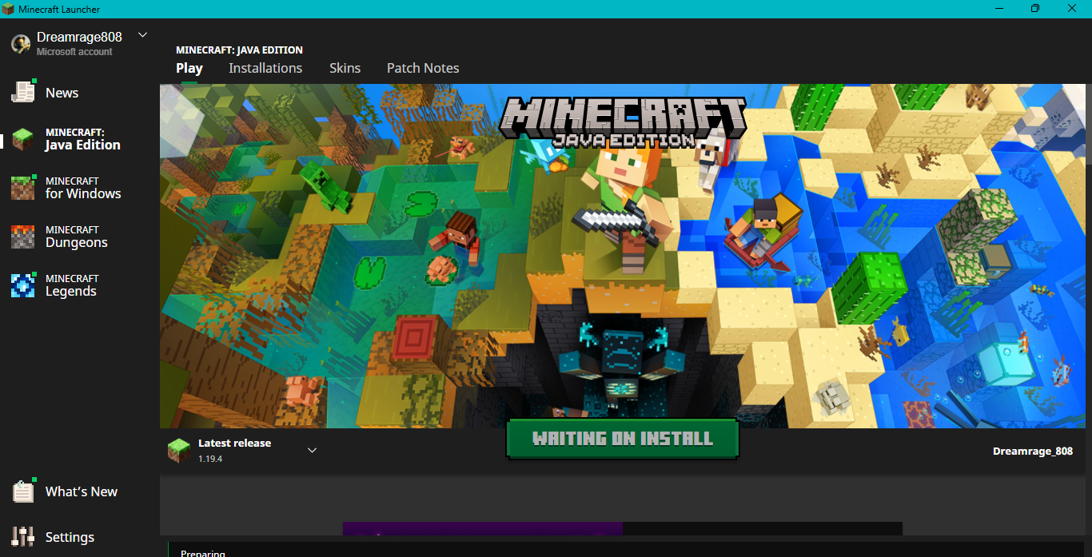Open the What's New clipboard icon
Viewport: 1092px width, 557px height.
23,491
